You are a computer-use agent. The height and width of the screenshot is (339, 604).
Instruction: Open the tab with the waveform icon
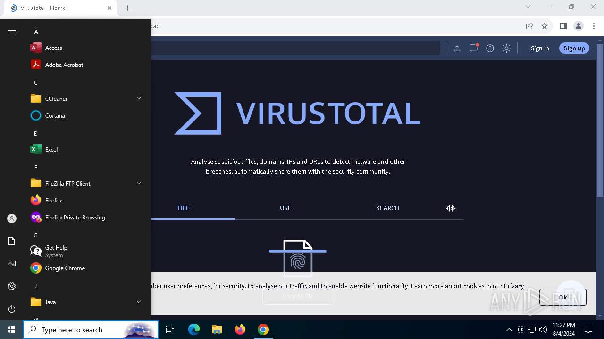pyautogui.click(x=451, y=208)
